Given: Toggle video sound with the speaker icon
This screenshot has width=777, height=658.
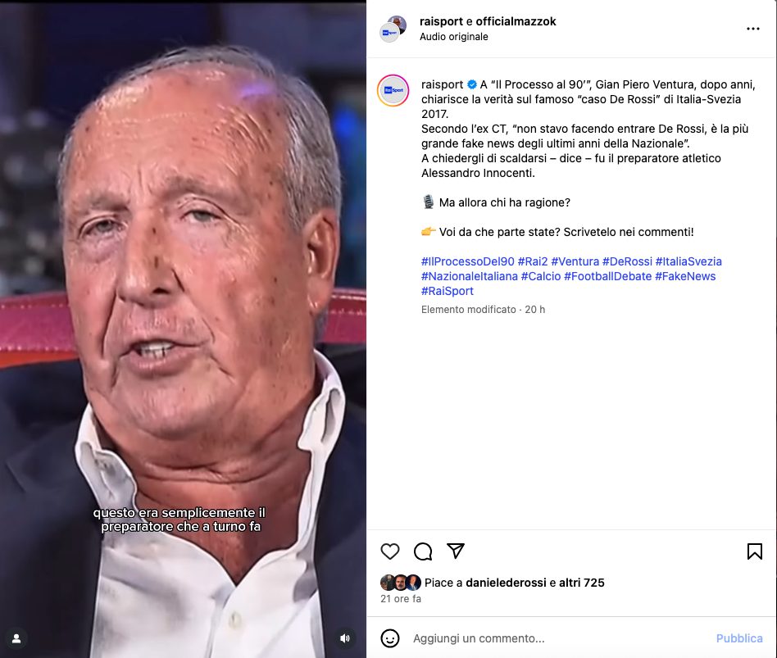Looking at the screenshot, I should coord(345,638).
